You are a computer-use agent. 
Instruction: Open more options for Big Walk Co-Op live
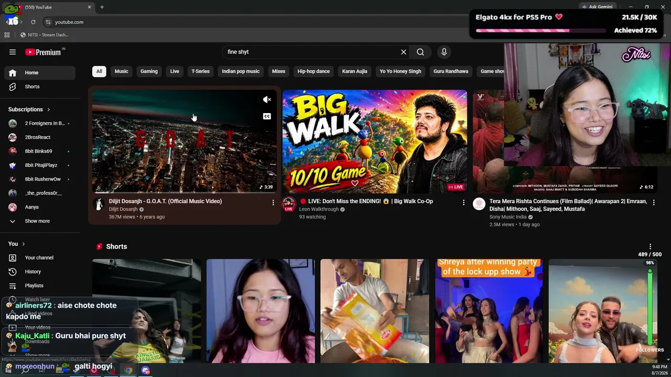pyautogui.click(x=463, y=202)
